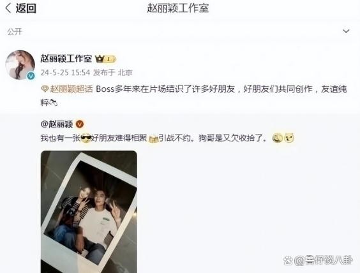Tap the handshake emoji after 粹

pos(53,102)
